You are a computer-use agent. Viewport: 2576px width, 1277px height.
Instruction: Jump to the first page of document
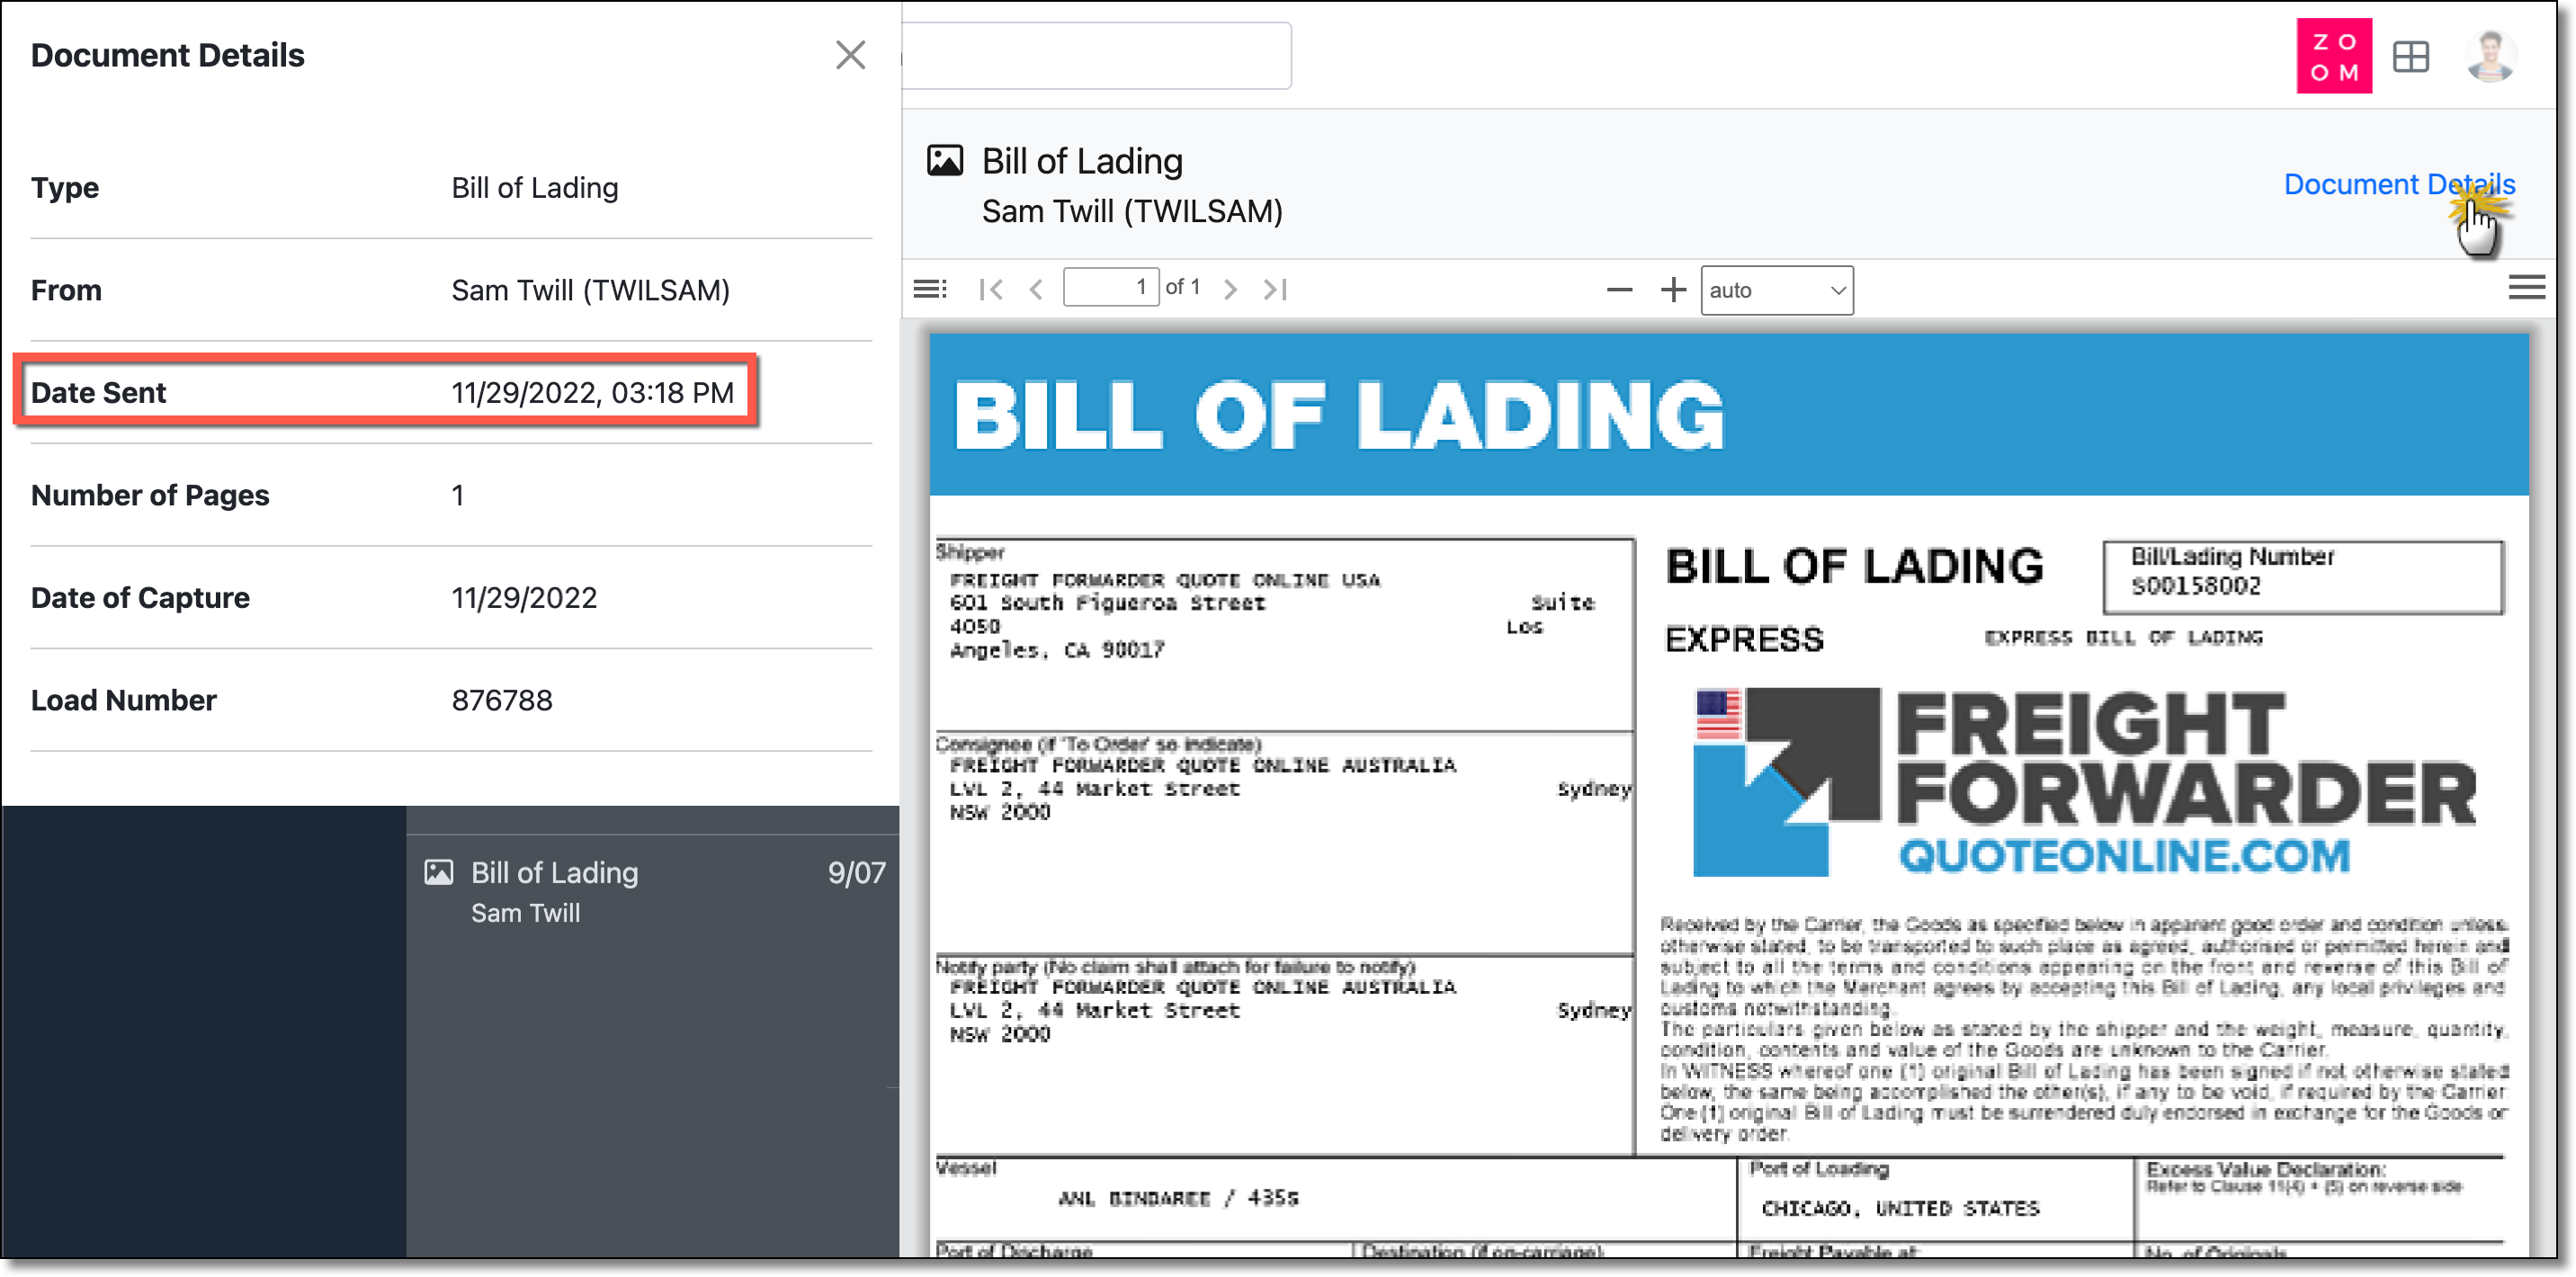click(x=991, y=288)
